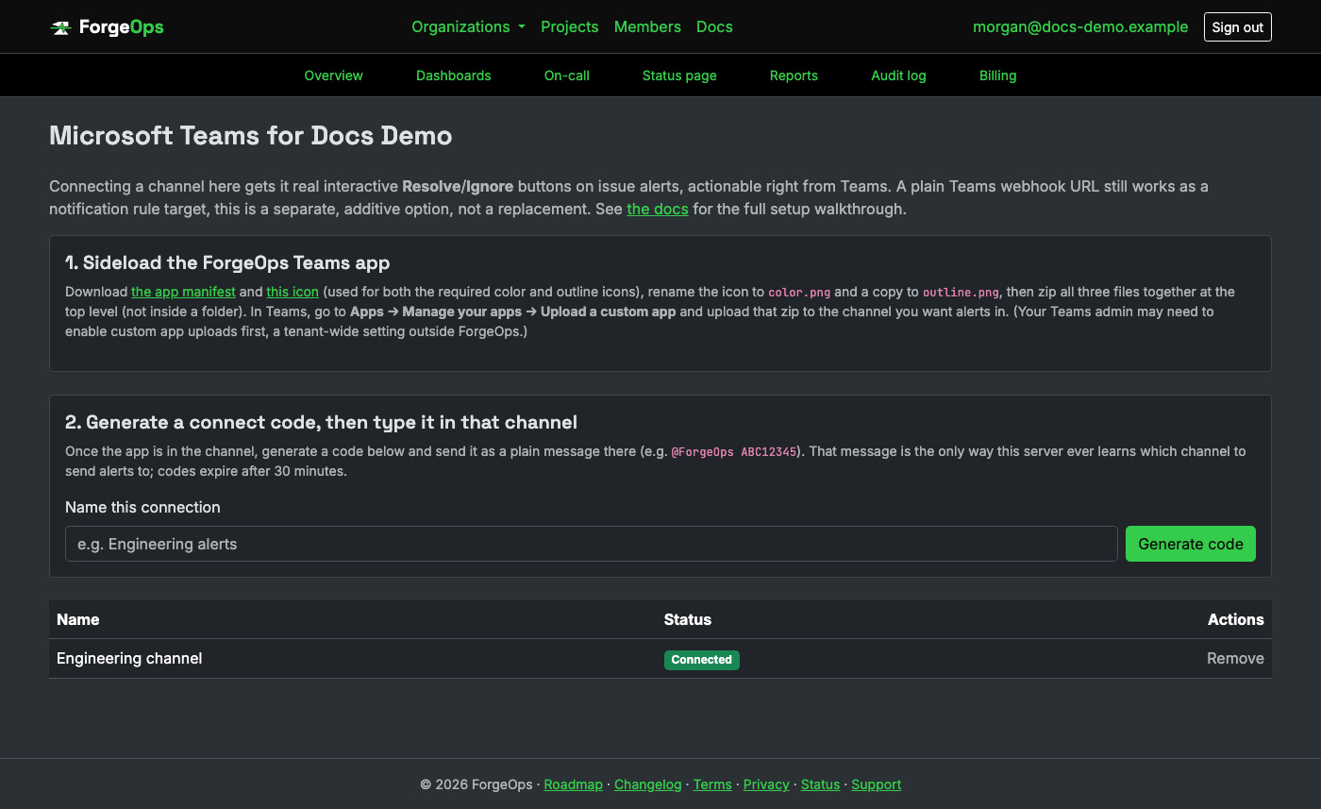Download 'this icon' link

(293, 292)
